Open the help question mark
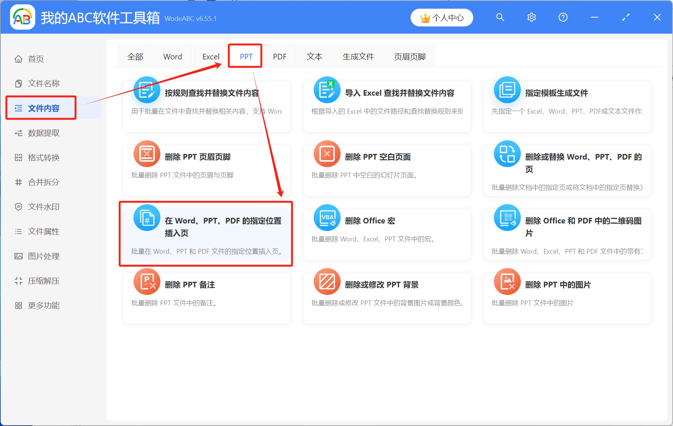The width and height of the screenshot is (673, 426). point(563,17)
